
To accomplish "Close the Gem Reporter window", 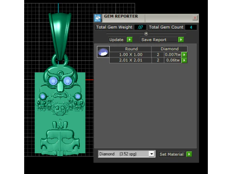I will (x=195, y=17).
